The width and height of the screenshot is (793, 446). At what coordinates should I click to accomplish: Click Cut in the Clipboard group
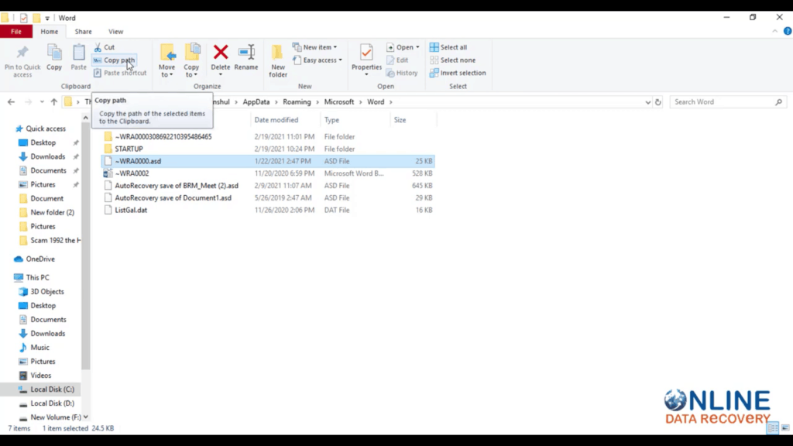click(105, 47)
